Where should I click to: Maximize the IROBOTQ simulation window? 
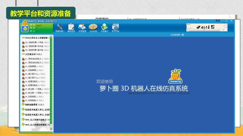(226, 21)
